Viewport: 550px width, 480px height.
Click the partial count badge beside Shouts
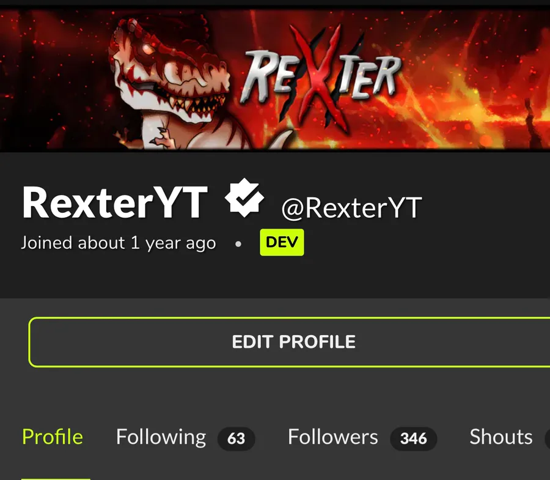(x=547, y=438)
